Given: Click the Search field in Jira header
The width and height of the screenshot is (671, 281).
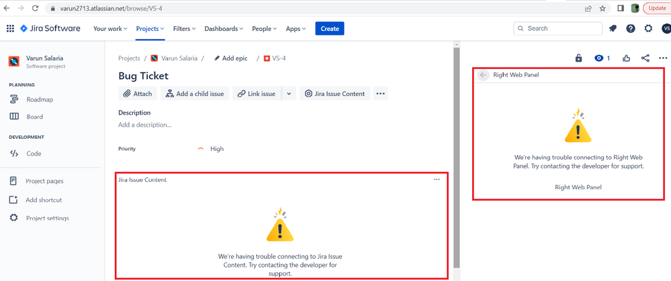Looking at the screenshot, I should point(557,28).
